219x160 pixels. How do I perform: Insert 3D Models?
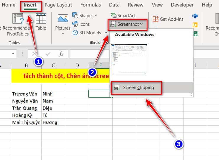87,33
